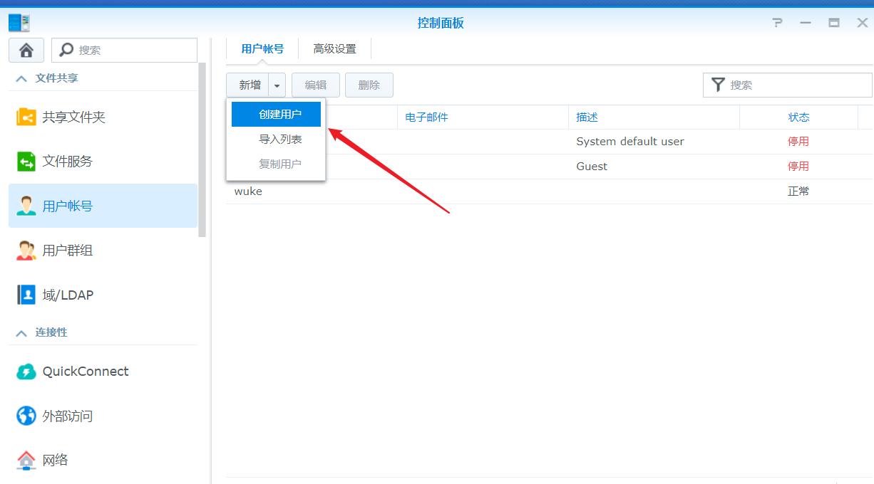Click the Control Panel app icon top-left

18,22
